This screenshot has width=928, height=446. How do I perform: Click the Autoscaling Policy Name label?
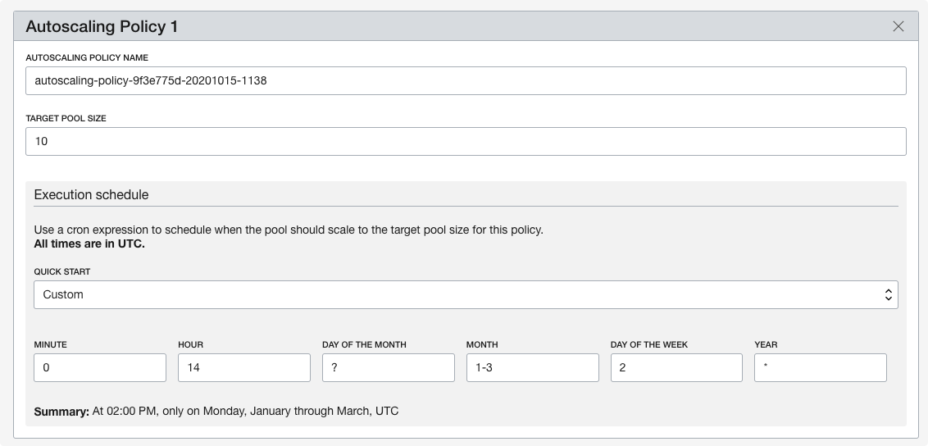(x=87, y=57)
